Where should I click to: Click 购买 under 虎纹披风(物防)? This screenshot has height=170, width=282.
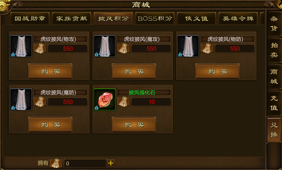click(x=217, y=71)
